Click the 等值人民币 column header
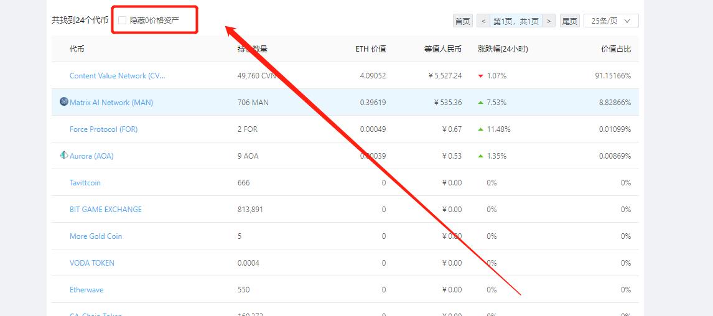 pyautogui.click(x=443, y=49)
